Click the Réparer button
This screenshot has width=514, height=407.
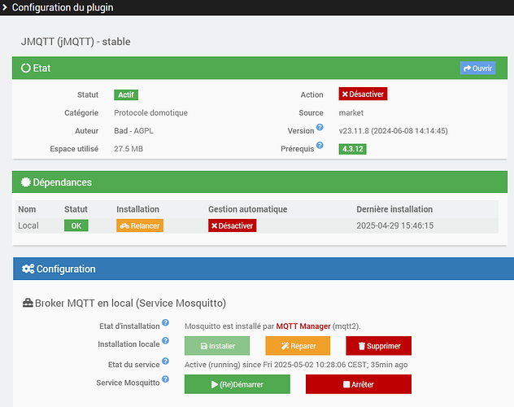(x=298, y=346)
